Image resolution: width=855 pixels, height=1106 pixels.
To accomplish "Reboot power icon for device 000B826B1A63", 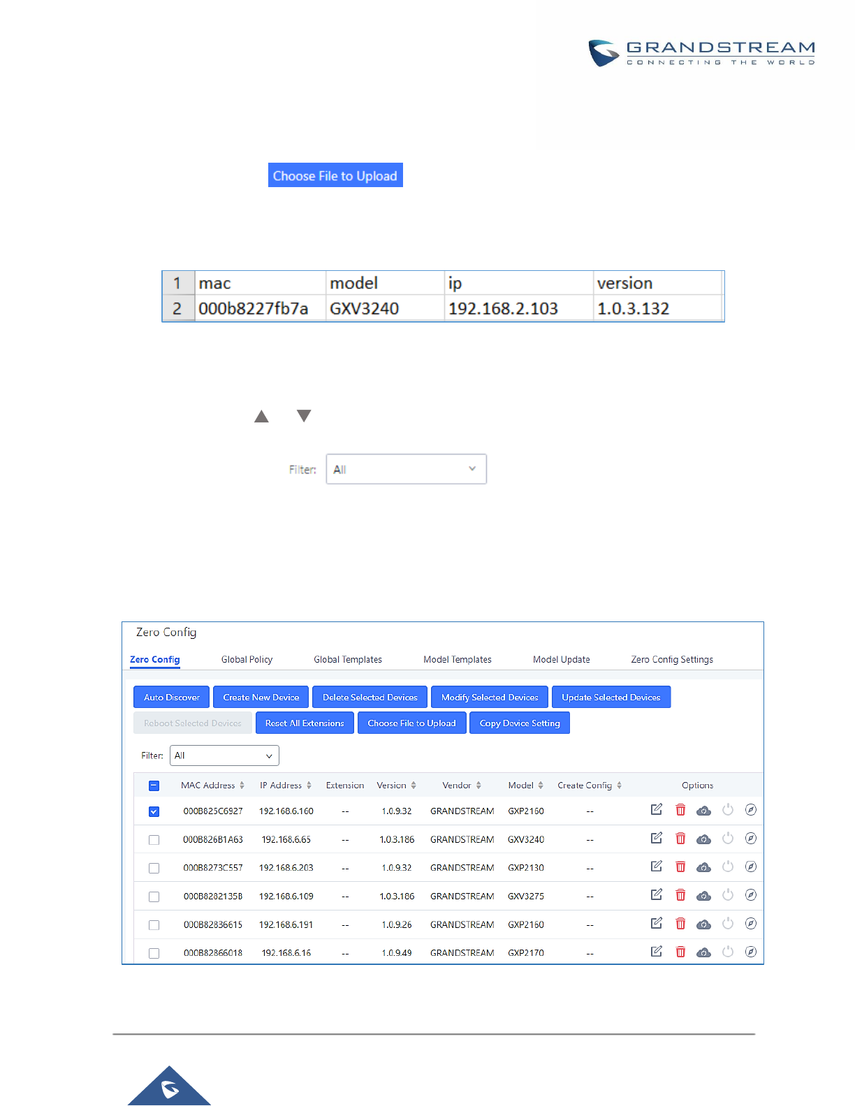I will tap(728, 839).
